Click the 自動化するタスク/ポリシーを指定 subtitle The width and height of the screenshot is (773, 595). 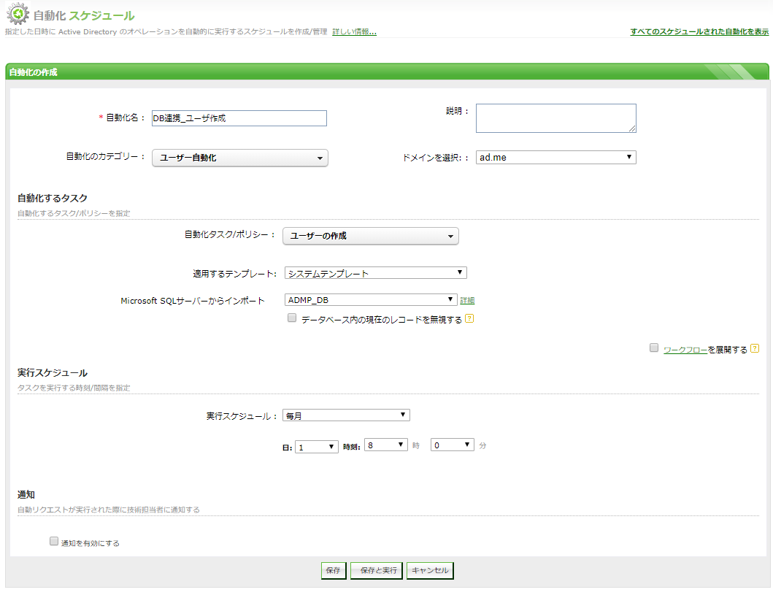click(74, 213)
